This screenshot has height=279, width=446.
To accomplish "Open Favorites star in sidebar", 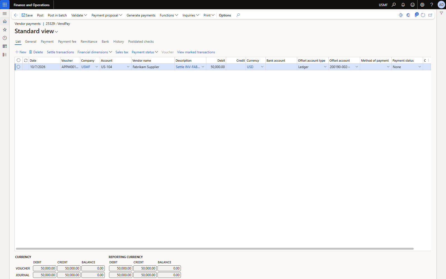I will click(5, 30).
